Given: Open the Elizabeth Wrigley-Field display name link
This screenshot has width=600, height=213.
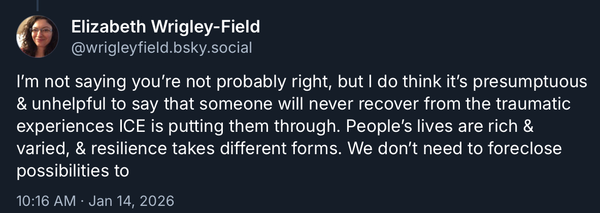Looking at the screenshot, I should tap(165, 27).
